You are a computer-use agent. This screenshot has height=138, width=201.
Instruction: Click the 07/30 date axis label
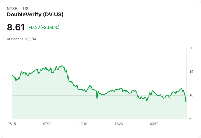tap(47, 124)
